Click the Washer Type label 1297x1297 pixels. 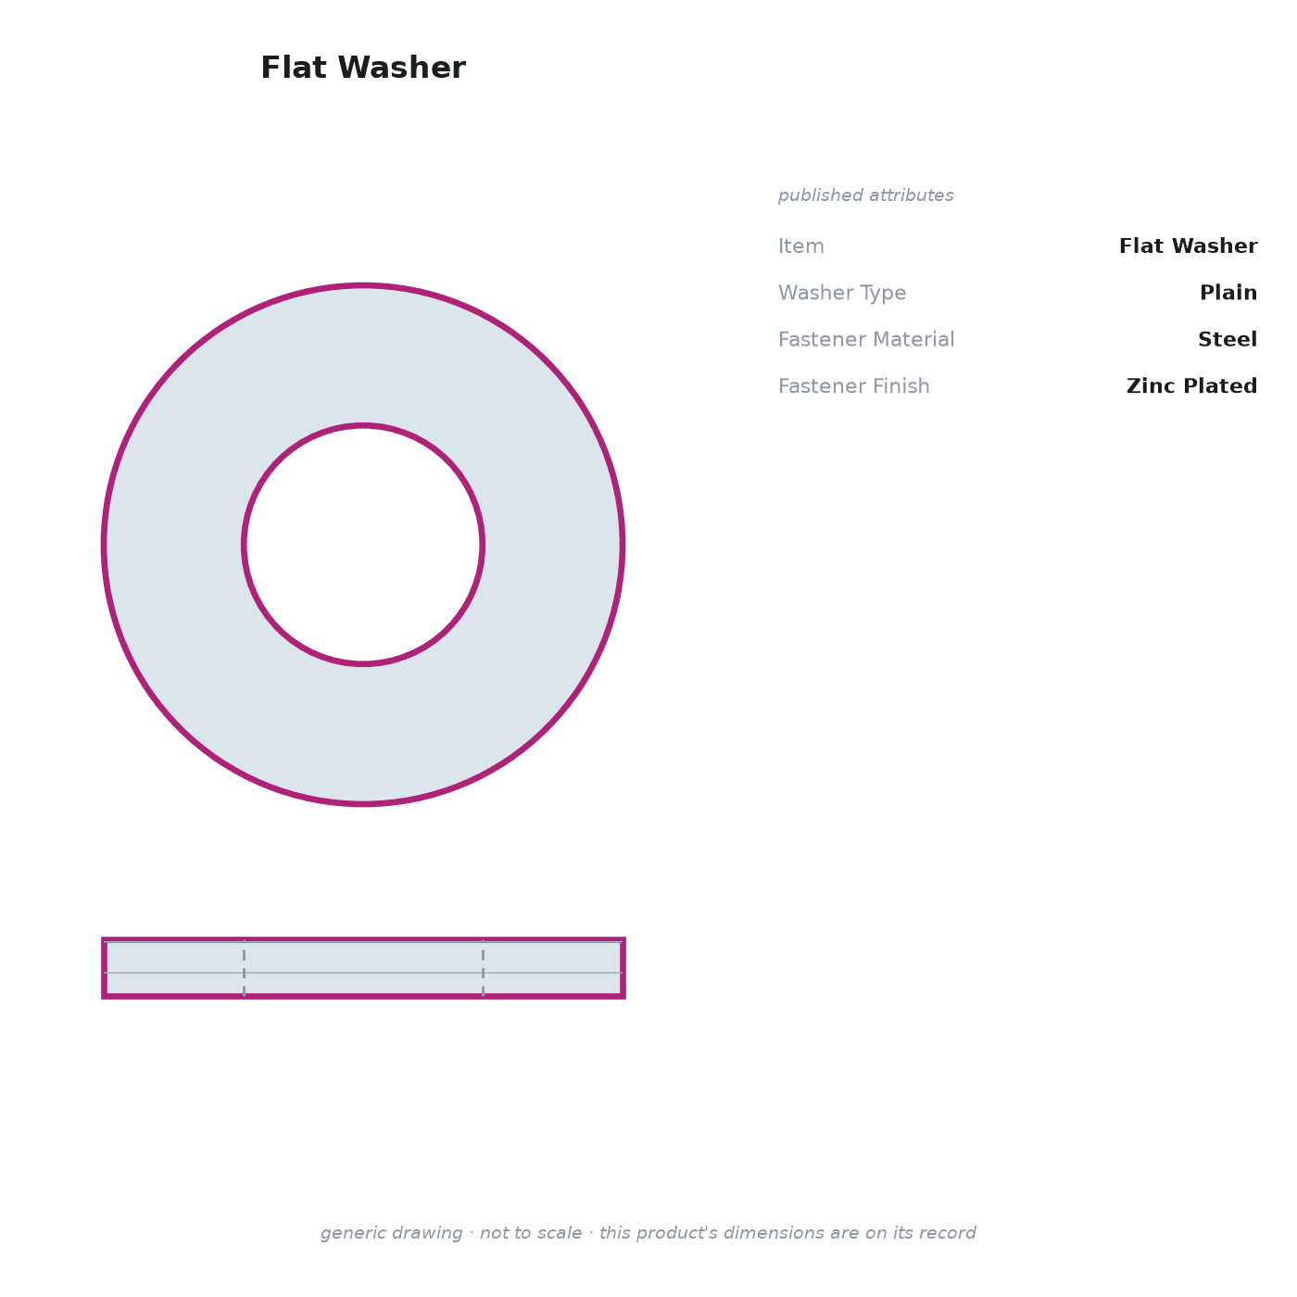coord(842,294)
